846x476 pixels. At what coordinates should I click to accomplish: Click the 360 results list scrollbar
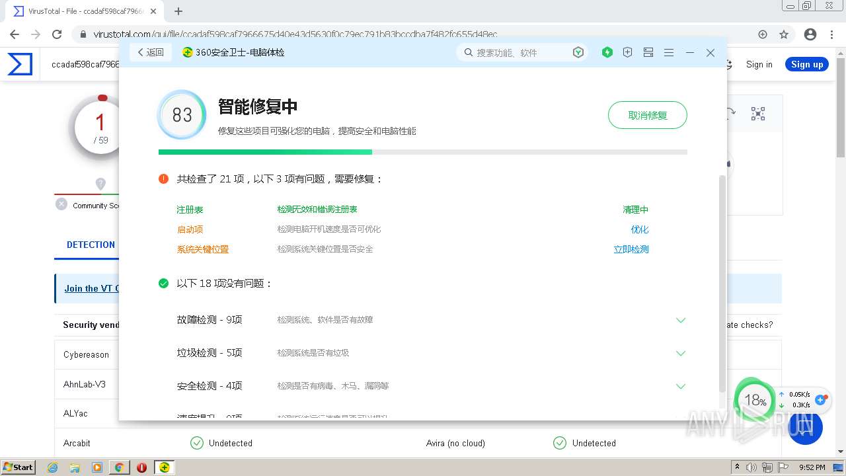click(722, 284)
